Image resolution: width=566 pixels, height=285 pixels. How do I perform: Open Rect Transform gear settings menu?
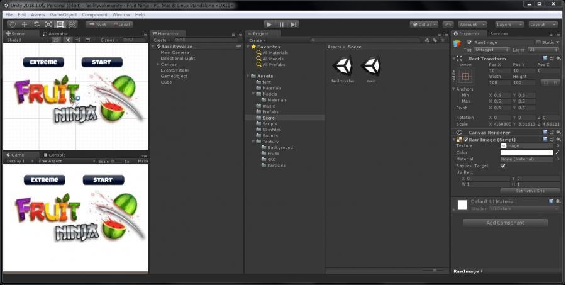pos(558,58)
